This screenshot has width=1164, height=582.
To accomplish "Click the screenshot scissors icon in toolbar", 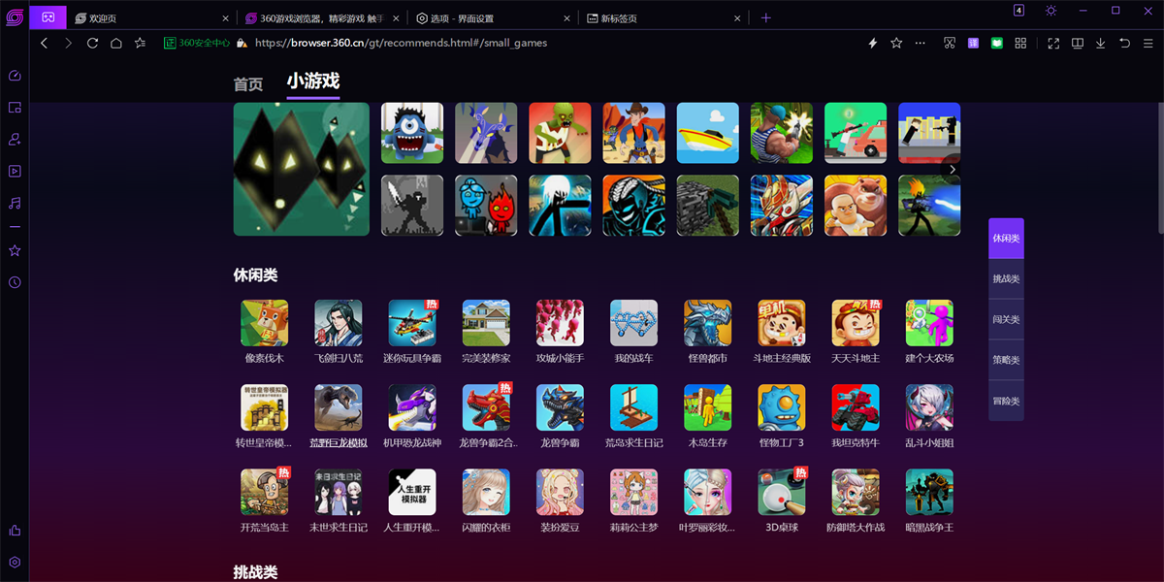I will click(950, 44).
